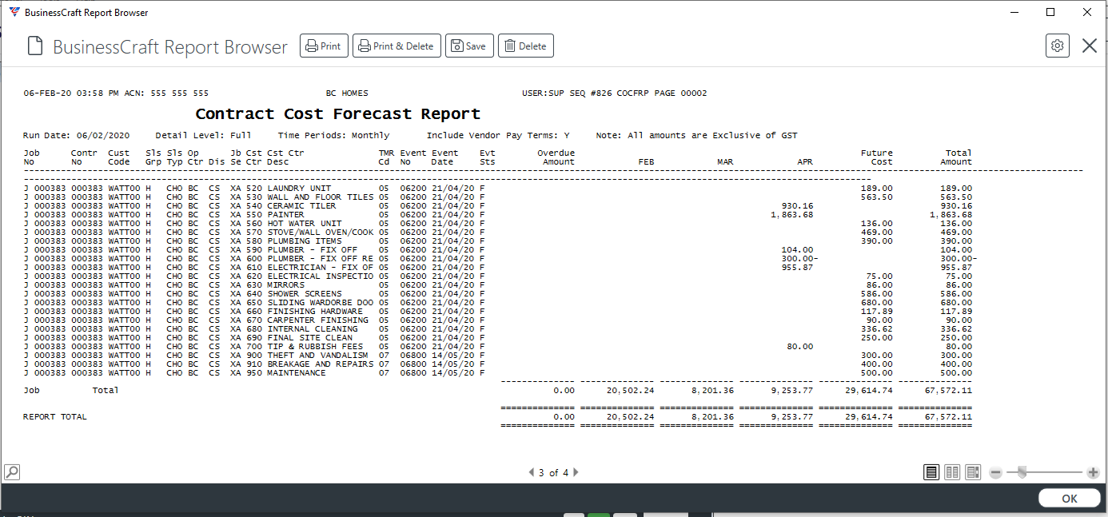
Task: Click the APR column header
Action: pos(805,161)
